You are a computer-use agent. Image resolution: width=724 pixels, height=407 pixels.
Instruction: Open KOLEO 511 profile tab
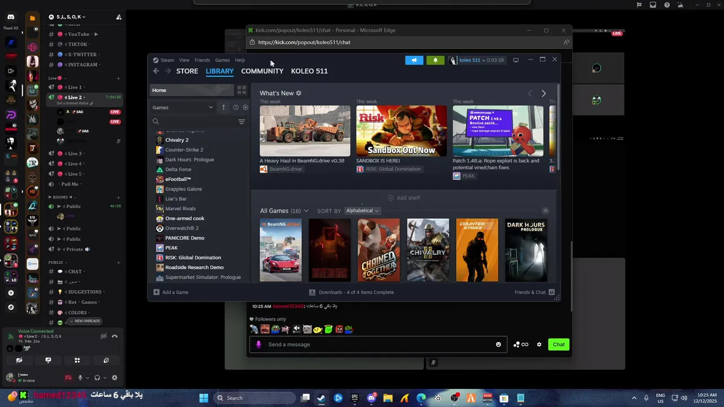point(309,71)
